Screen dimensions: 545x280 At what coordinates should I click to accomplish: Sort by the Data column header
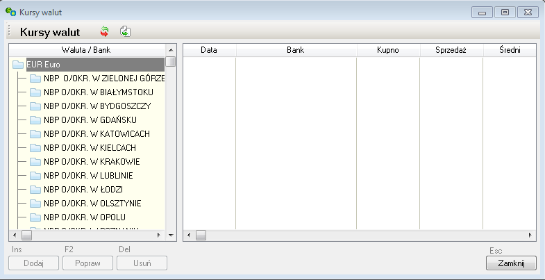tap(209, 50)
